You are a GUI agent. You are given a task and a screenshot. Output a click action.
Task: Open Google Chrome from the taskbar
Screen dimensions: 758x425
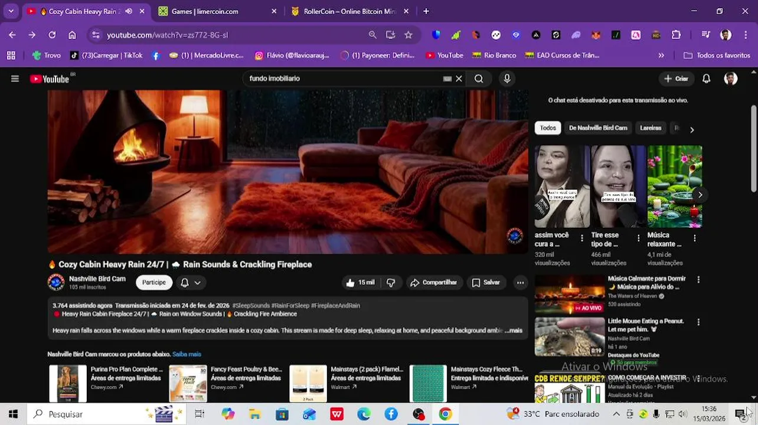(x=446, y=414)
